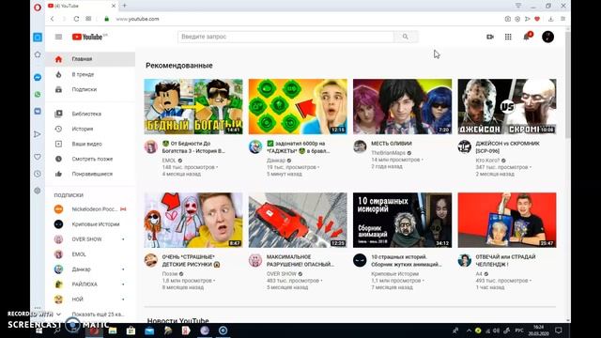Open Opera speed dial grid icon
Screen dimensions: 601x338
(x=88, y=19)
